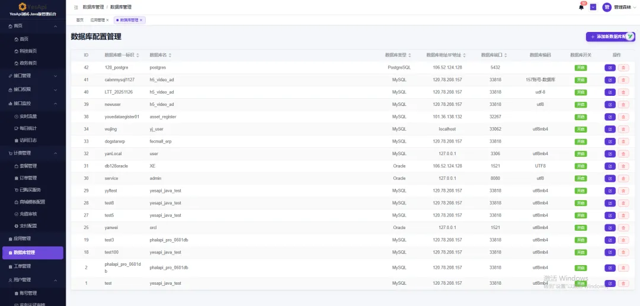
Task: Click the edit icon for db128oracle row
Action: (610, 166)
